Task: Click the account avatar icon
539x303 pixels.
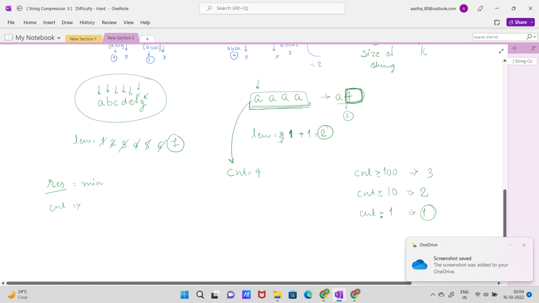Action: [464, 9]
